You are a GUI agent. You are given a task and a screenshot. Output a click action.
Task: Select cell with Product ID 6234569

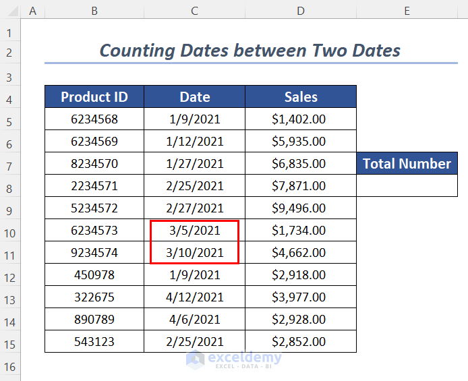pos(94,141)
